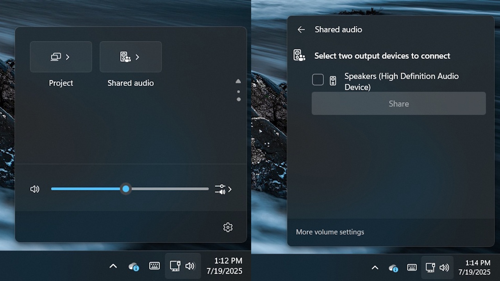The width and height of the screenshot is (500, 281).
Task: Mute sound using the speaker icon
Action: pos(35,189)
